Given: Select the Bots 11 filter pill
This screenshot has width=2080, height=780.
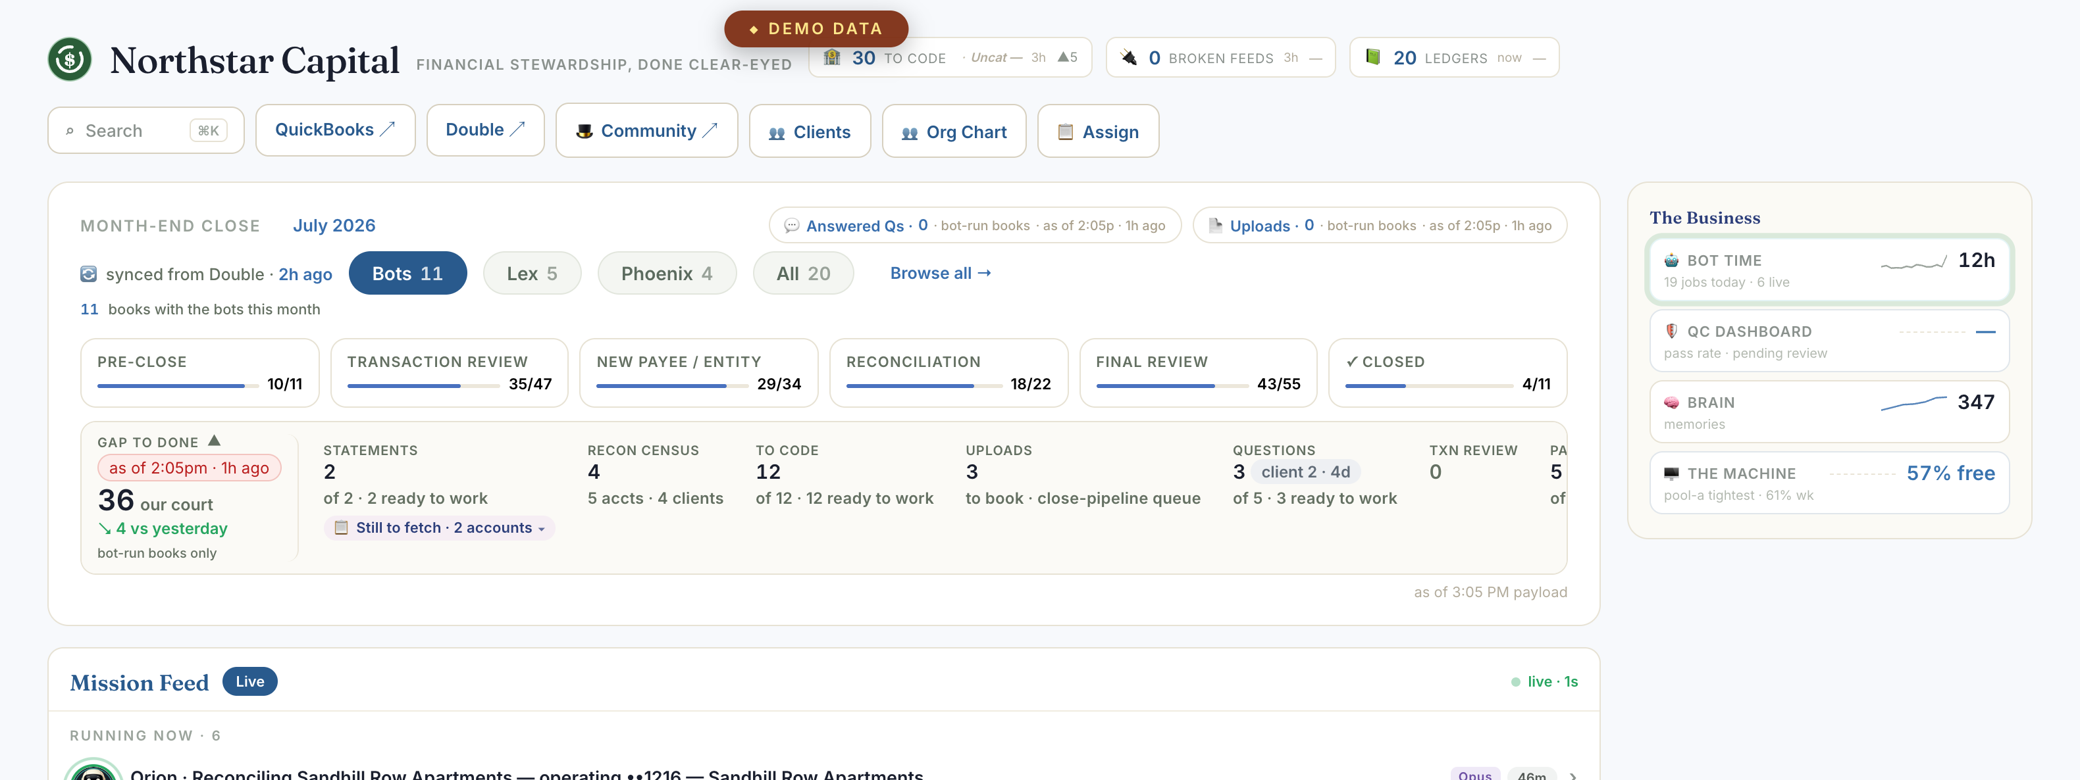Looking at the screenshot, I should coord(407,274).
